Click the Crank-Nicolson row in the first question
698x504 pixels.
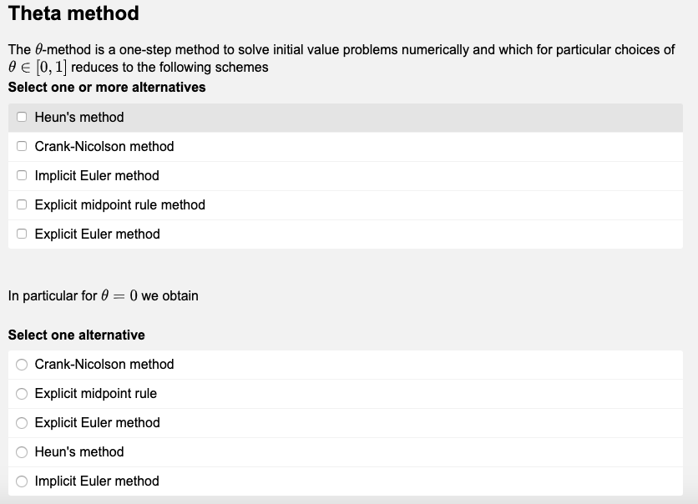(x=334, y=147)
